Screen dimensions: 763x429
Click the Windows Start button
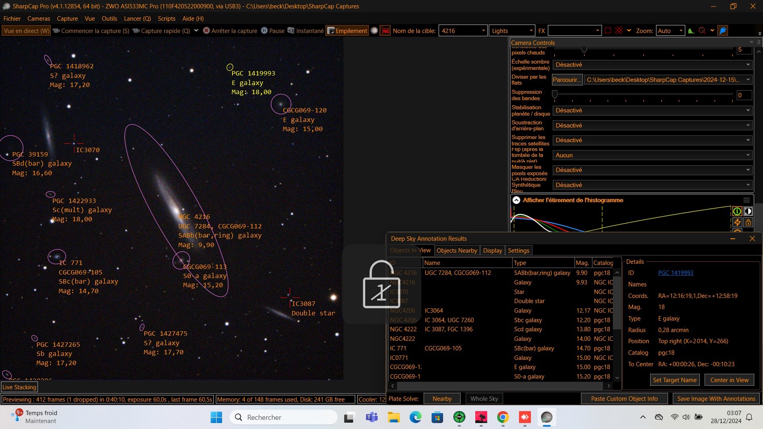pyautogui.click(x=216, y=417)
